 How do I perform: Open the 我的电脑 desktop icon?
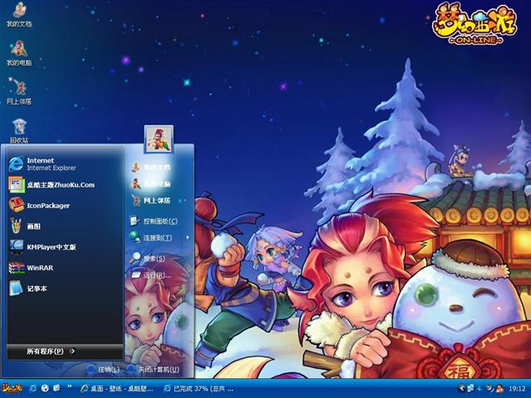tap(19, 53)
